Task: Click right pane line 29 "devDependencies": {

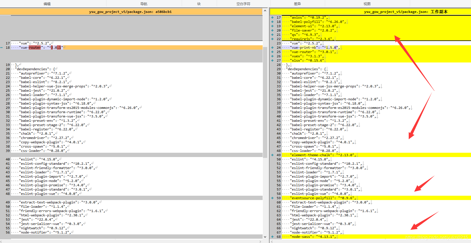Action: (x=376, y=69)
